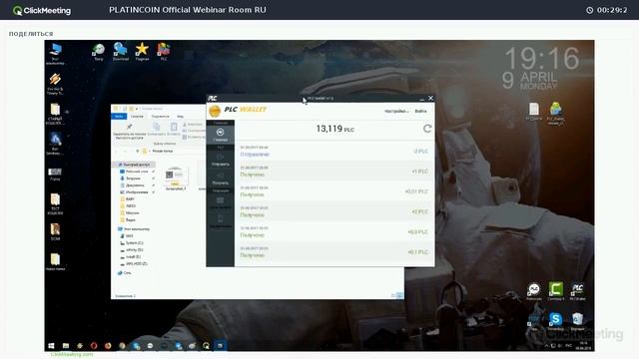Image resolution: width=639 pixels, height=359 pixels.
Task: Click the ClickMeeting logo in header
Action: tap(42, 10)
